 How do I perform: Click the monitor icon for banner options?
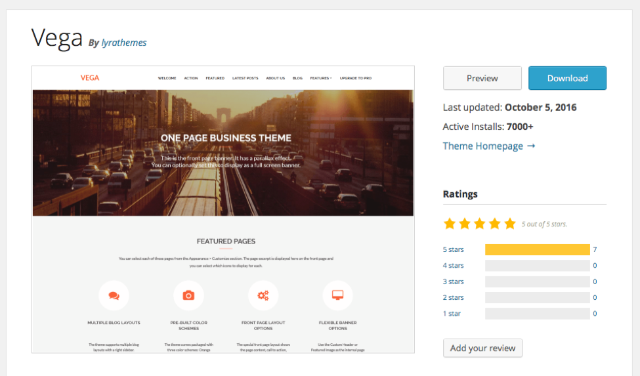click(337, 295)
